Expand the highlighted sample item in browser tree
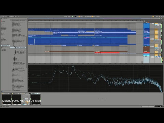164x123 pixels. pos(14,47)
